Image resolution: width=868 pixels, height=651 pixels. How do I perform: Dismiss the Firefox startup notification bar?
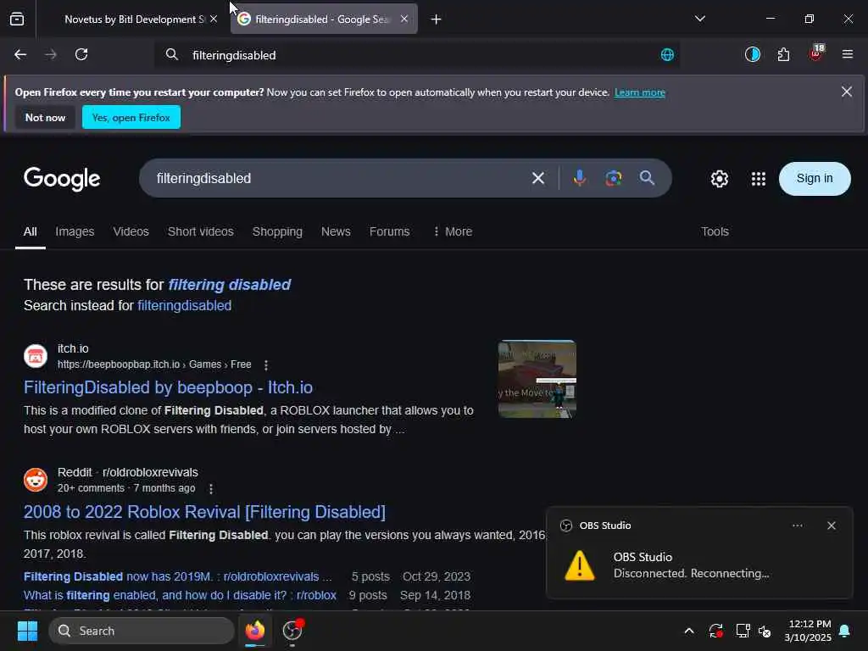click(847, 92)
